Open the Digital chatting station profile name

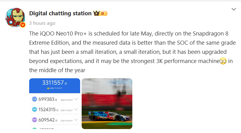(x=60, y=13)
